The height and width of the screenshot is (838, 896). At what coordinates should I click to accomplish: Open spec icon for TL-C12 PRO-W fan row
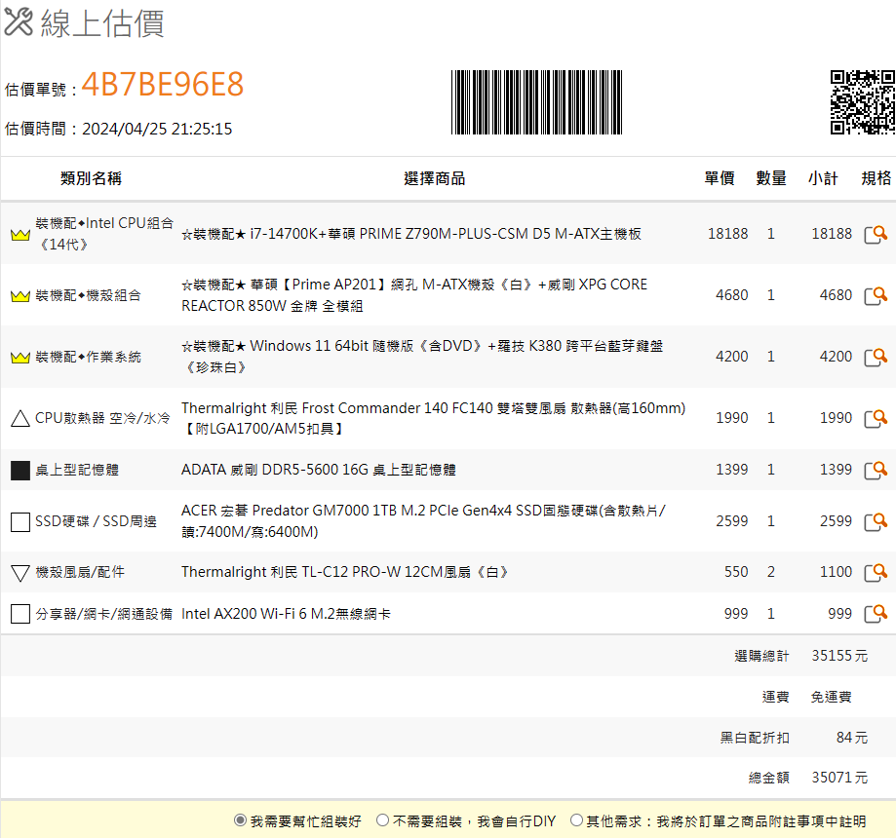click(x=876, y=572)
